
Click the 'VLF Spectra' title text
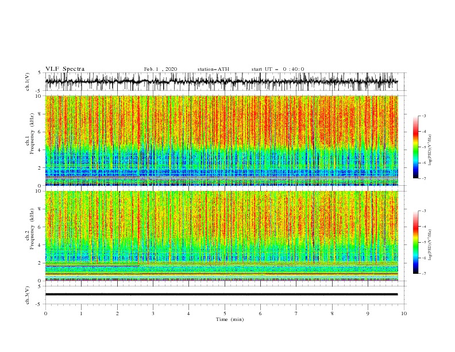click(x=65, y=69)
